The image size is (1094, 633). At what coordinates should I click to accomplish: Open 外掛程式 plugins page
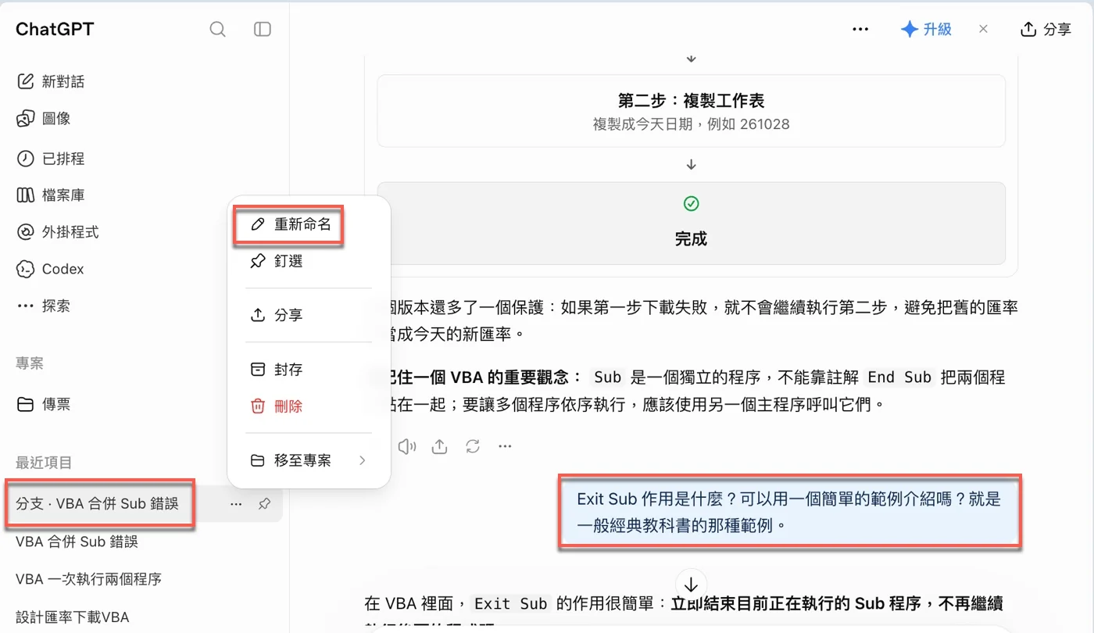(x=58, y=232)
